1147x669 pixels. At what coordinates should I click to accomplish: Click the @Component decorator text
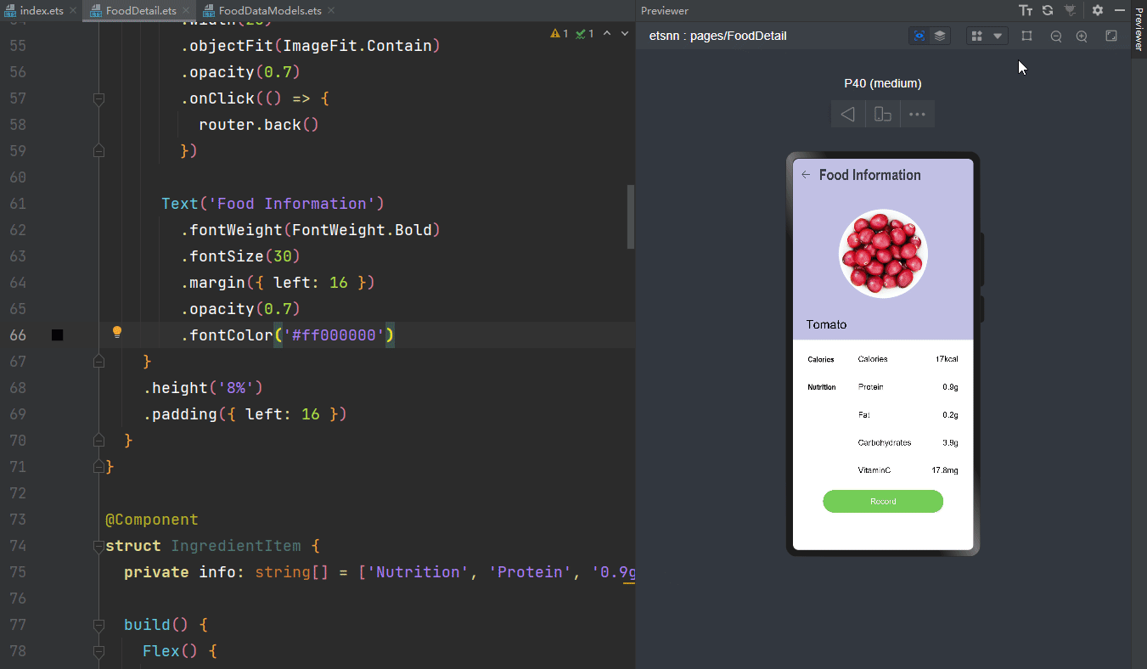[x=152, y=520]
